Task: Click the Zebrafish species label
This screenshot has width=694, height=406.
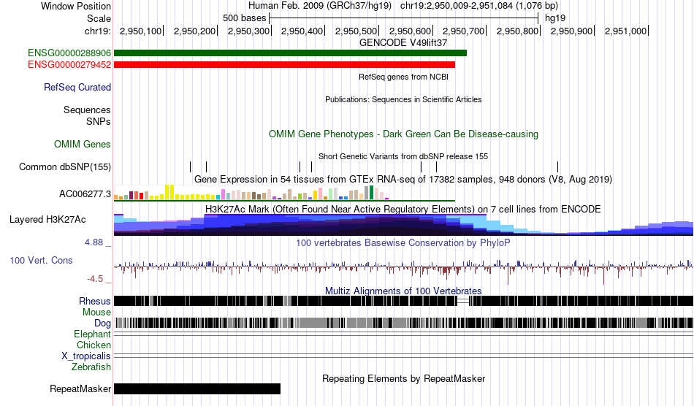Action: click(x=91, y=367)
